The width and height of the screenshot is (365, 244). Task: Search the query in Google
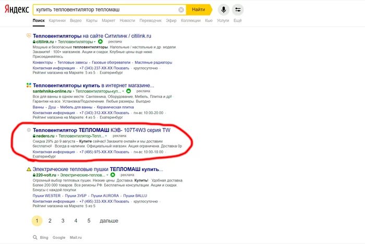(59, 237)
